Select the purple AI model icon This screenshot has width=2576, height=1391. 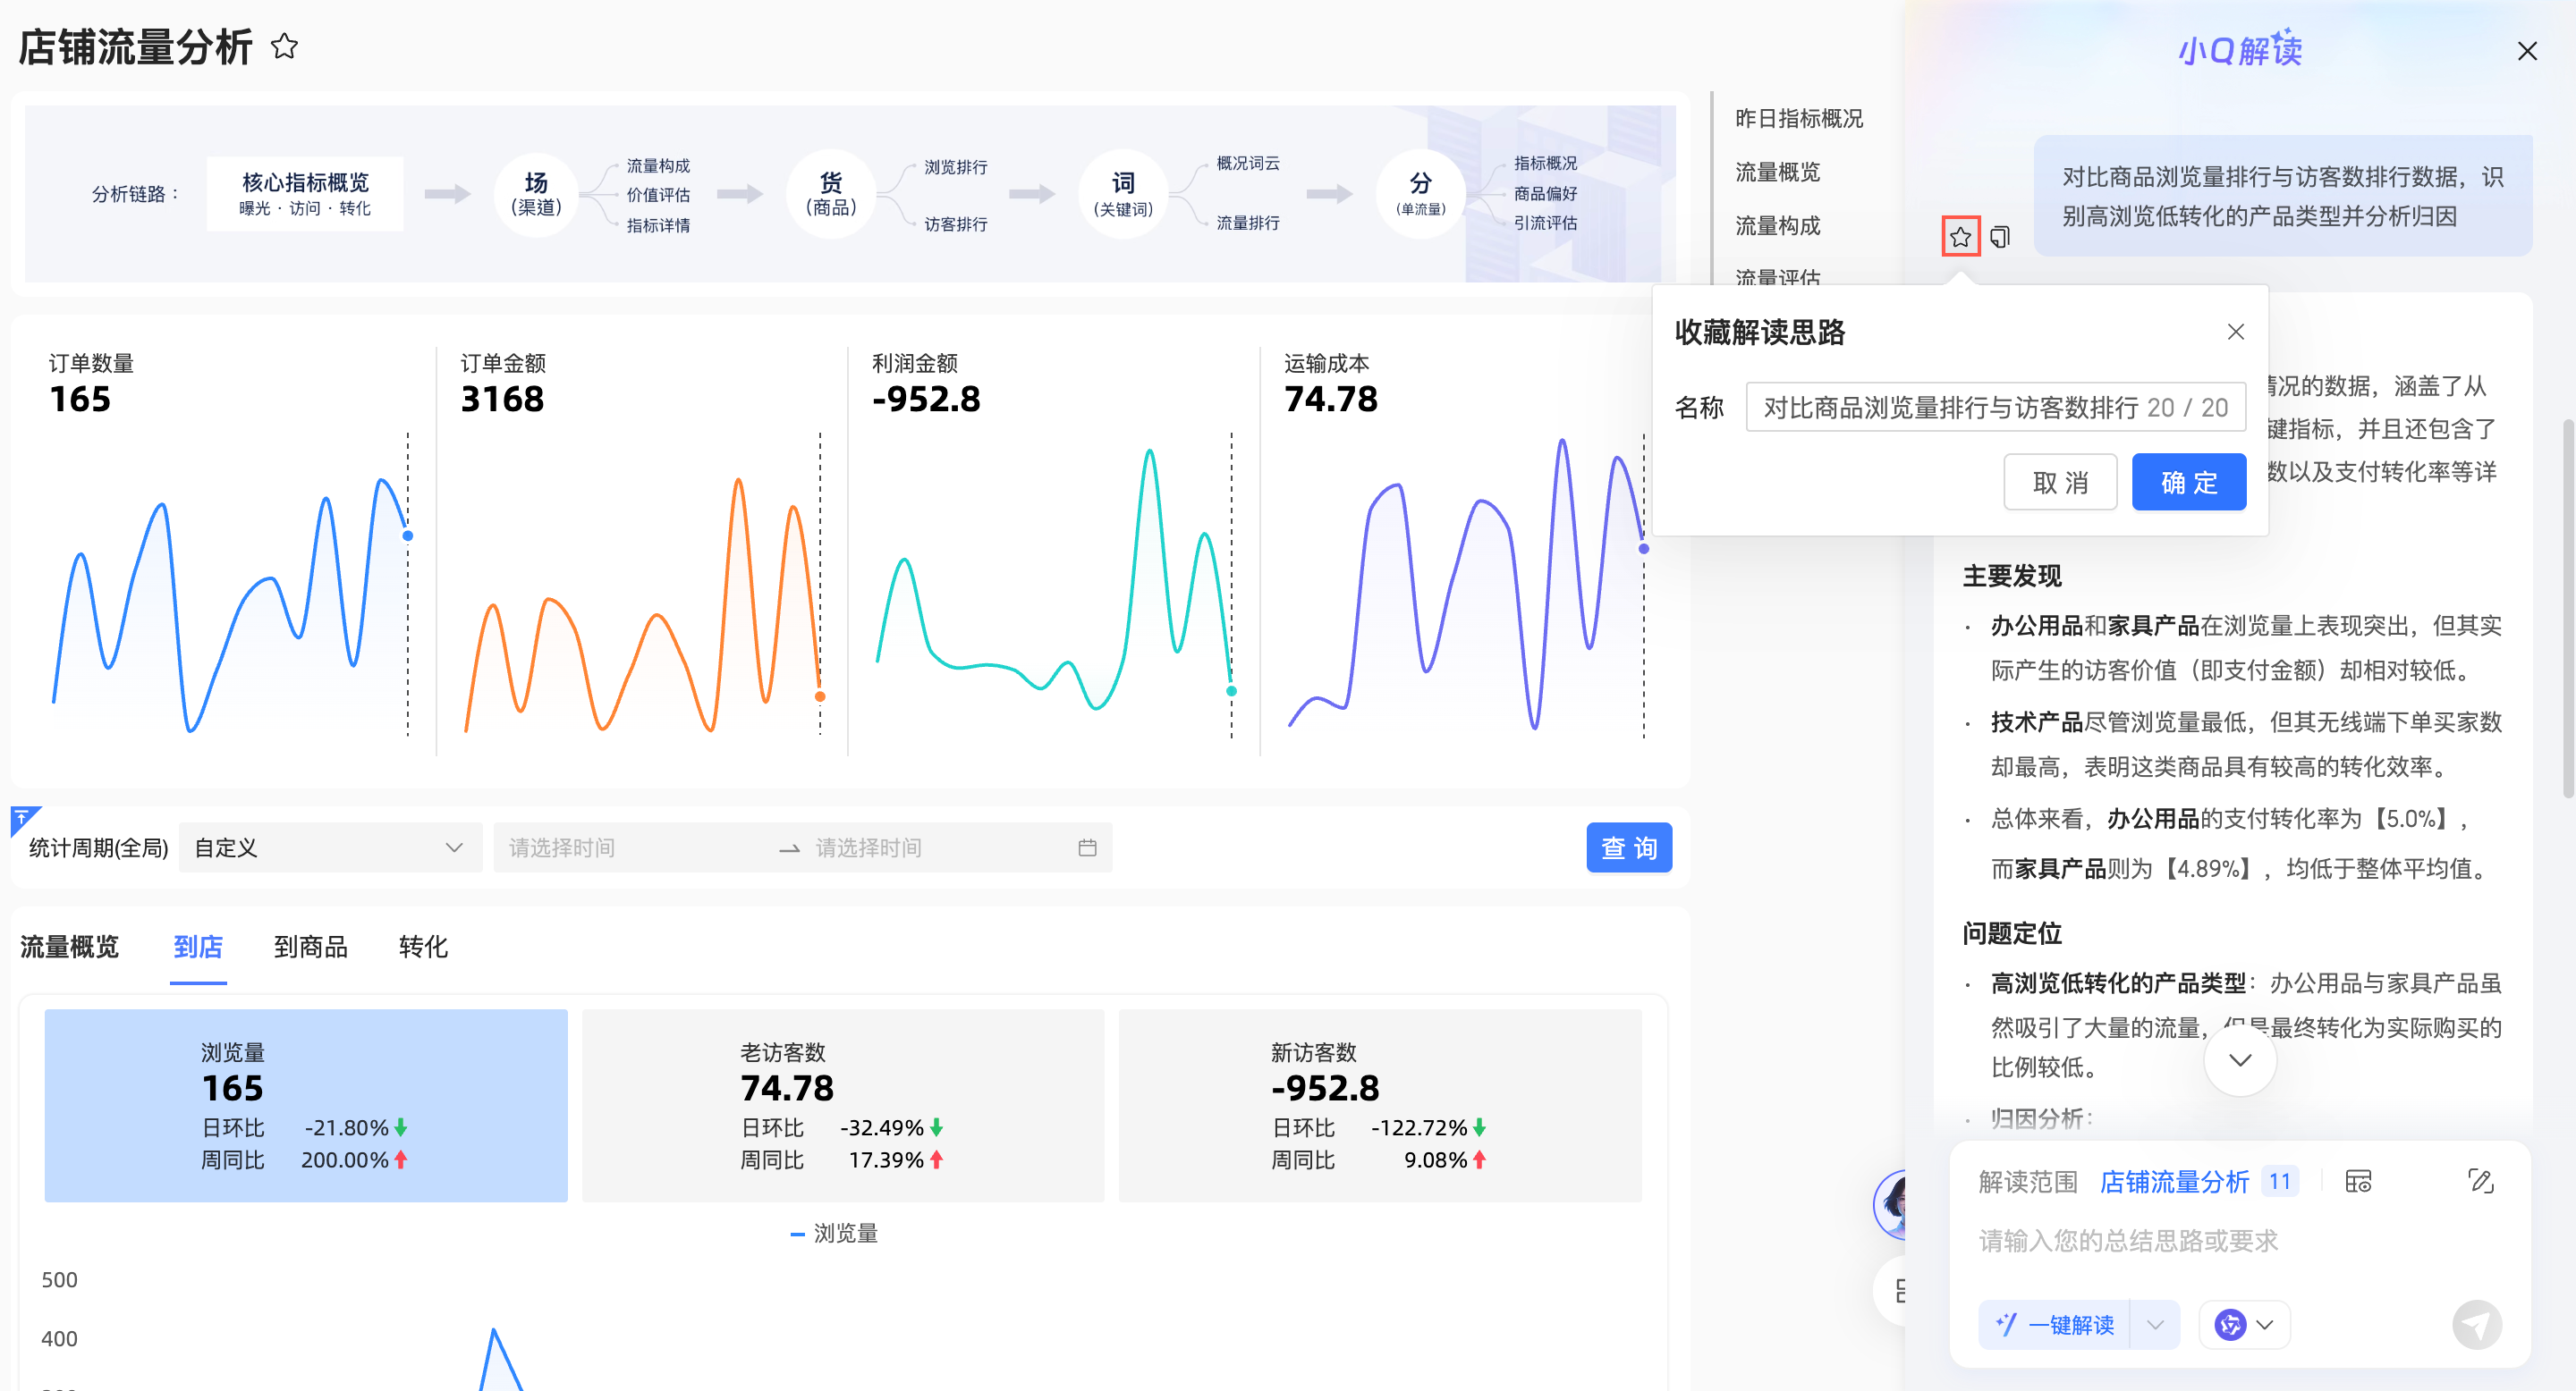pyautogui.click(x=2232, y=1324)
